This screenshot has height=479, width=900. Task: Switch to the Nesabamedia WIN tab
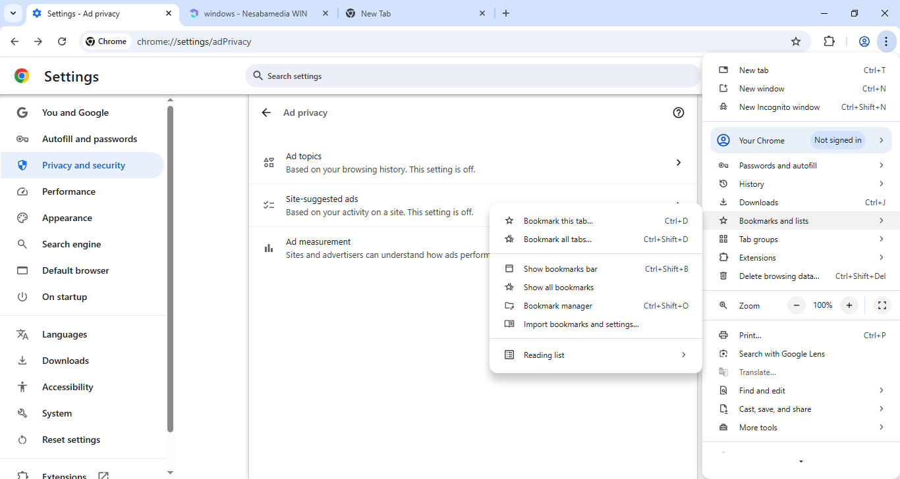coord(256,13)
